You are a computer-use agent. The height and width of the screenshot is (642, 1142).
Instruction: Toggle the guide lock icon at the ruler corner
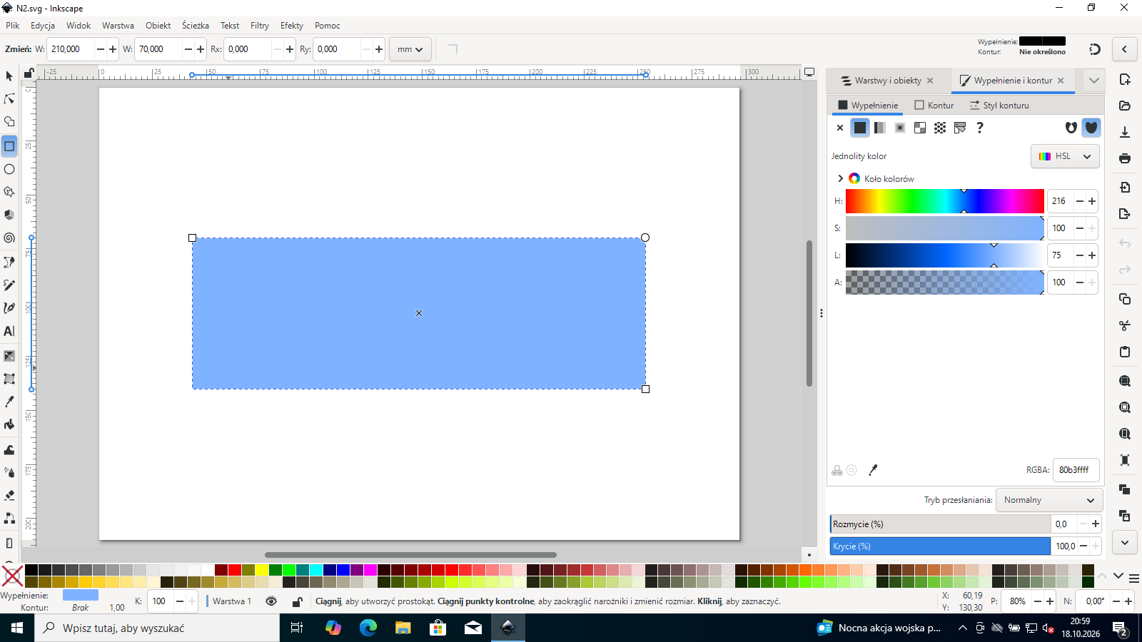click(29, 73)
